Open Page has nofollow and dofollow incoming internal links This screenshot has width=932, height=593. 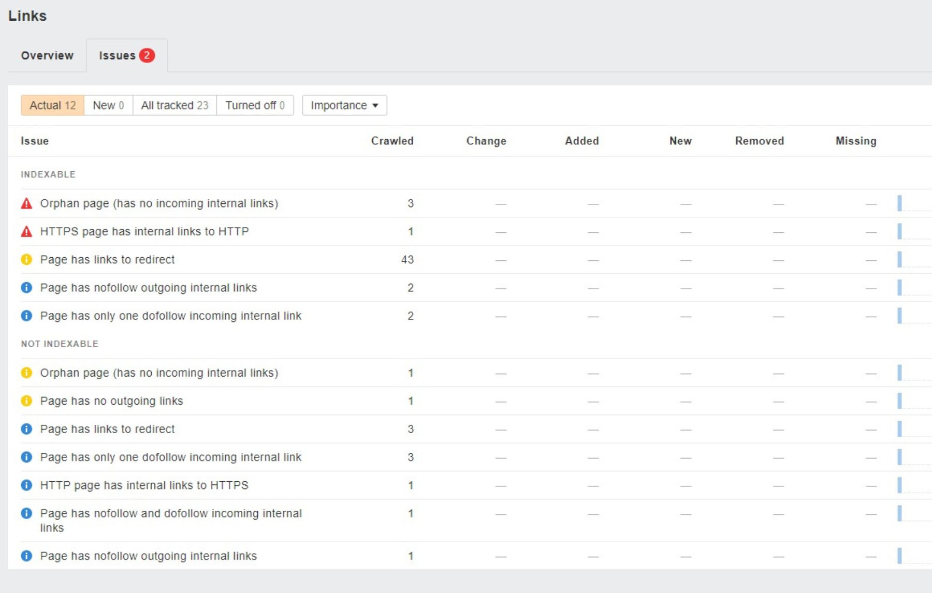click(171, 521)
